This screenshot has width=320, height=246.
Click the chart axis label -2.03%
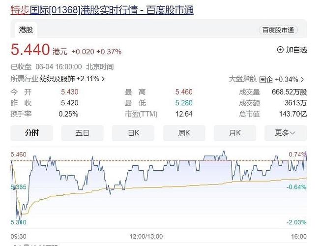[x=296, y=222]
